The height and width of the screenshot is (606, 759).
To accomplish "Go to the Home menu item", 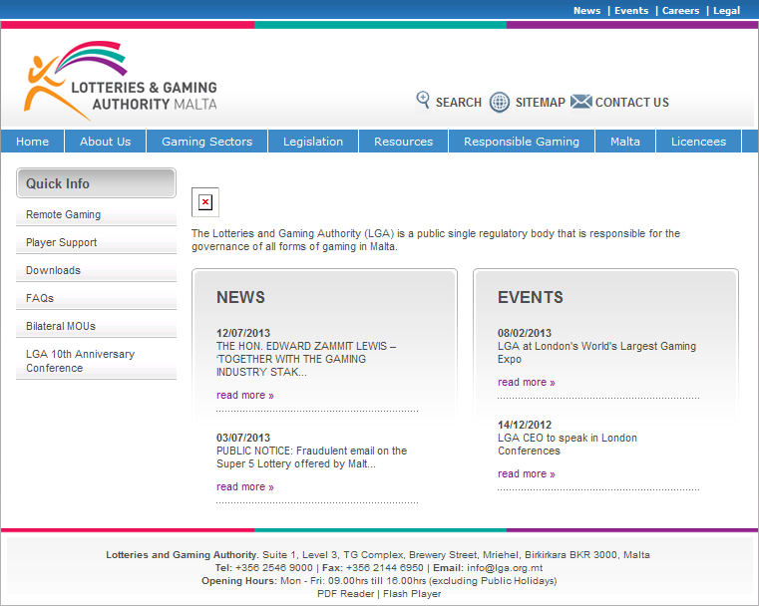I will tap(33, 142).
